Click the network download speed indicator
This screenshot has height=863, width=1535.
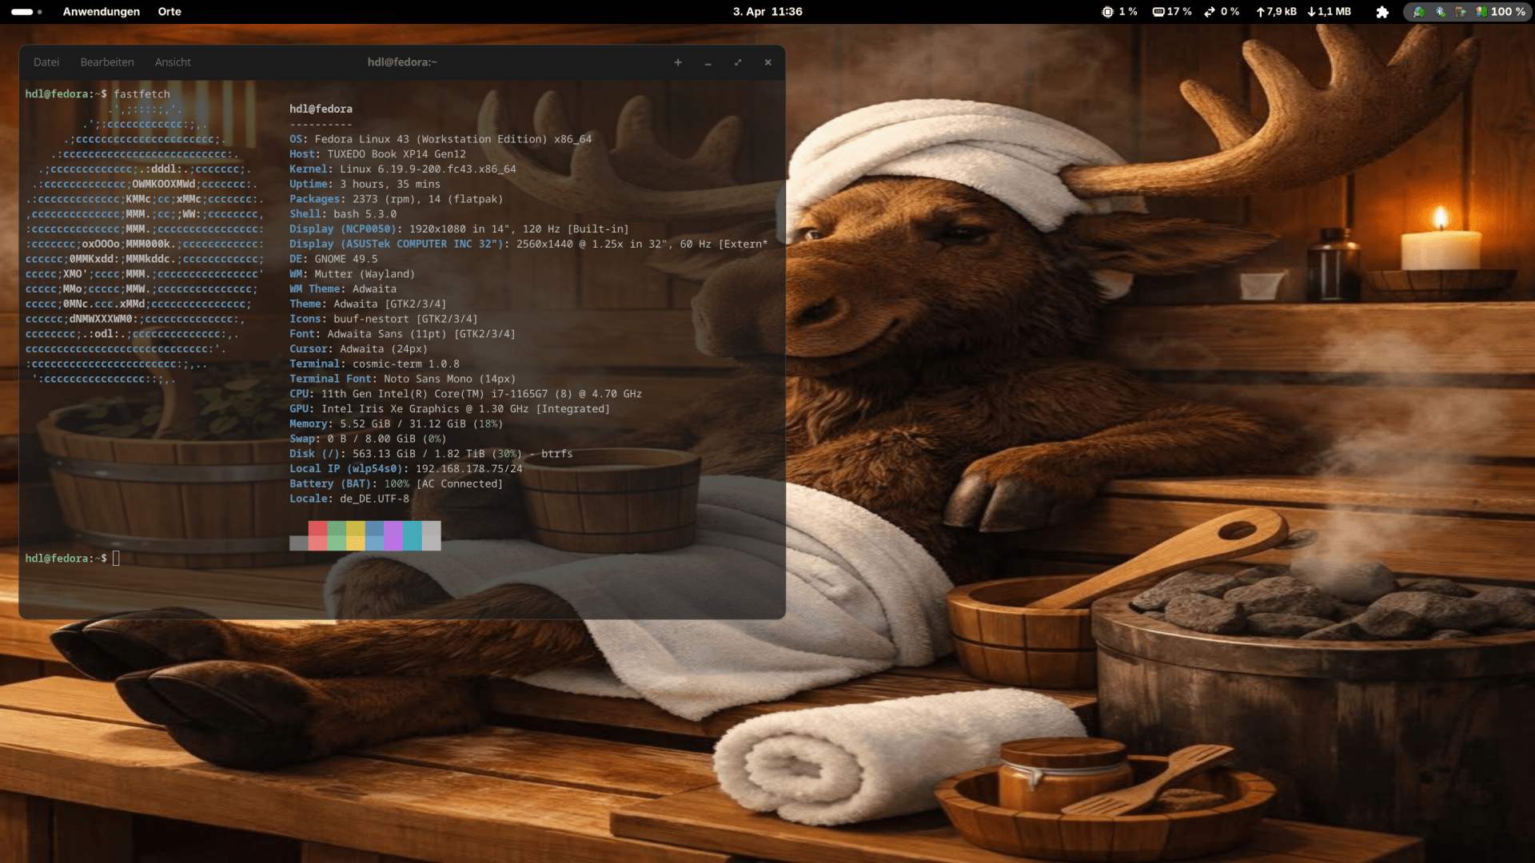pyautogui.click(x=1329, y=11)
